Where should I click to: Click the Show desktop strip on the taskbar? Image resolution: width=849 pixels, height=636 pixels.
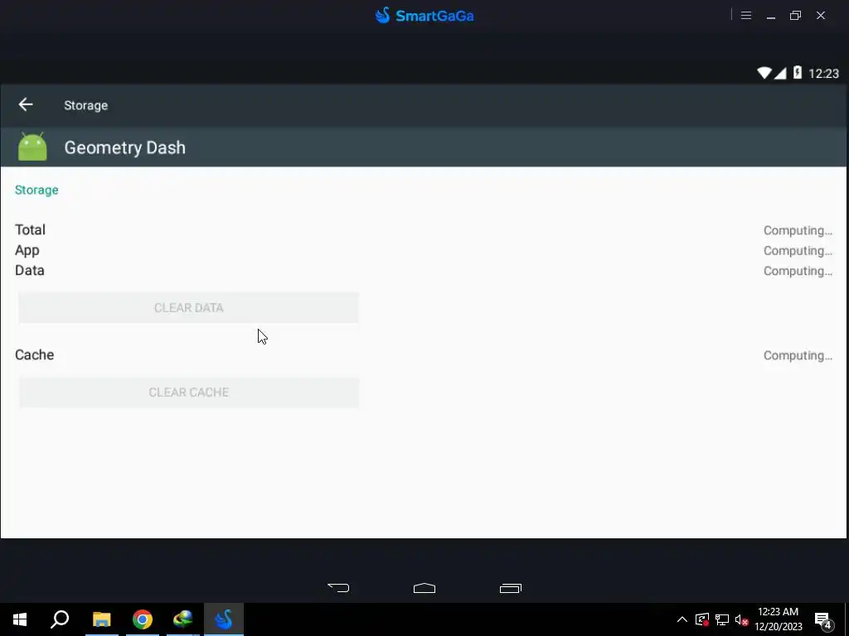(847, 619)
